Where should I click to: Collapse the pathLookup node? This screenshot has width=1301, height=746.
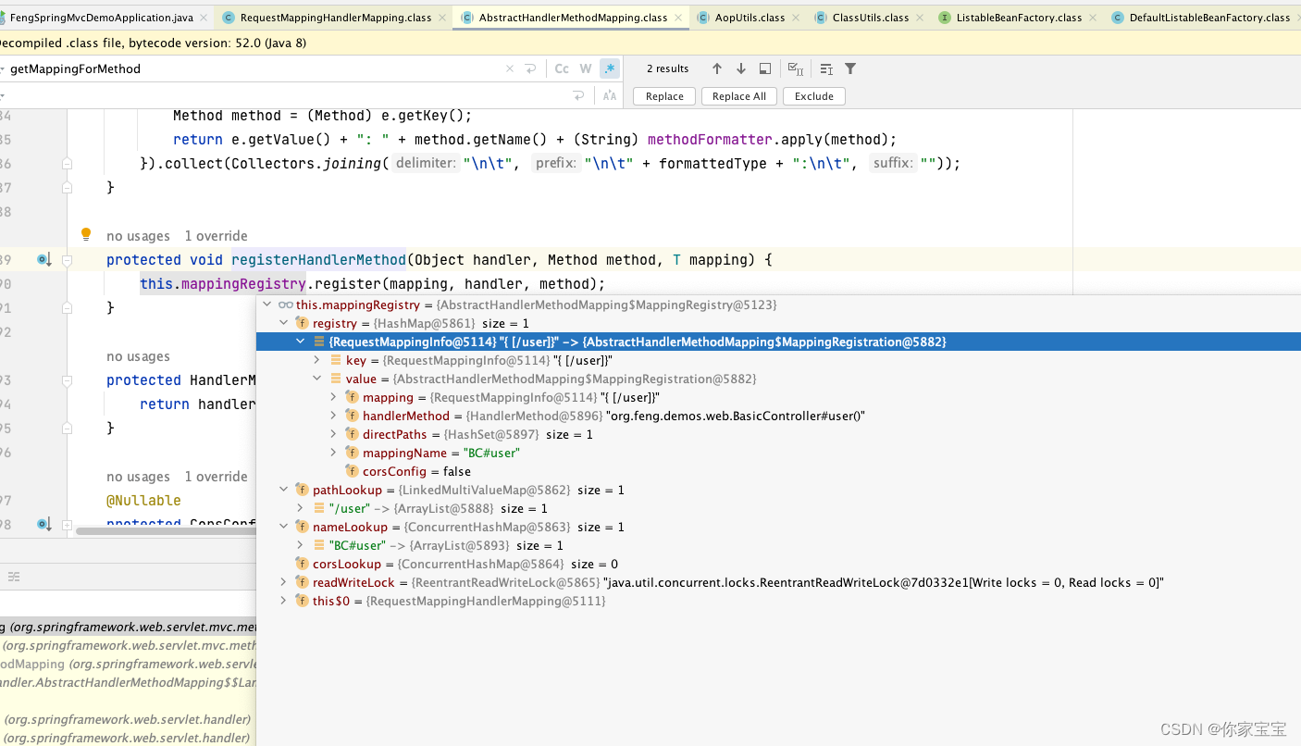(x=284, y=490)
